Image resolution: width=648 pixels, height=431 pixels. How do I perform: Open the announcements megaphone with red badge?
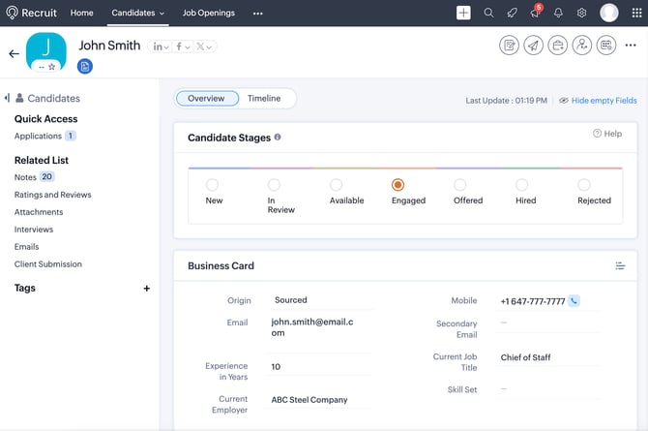[535, 13]
